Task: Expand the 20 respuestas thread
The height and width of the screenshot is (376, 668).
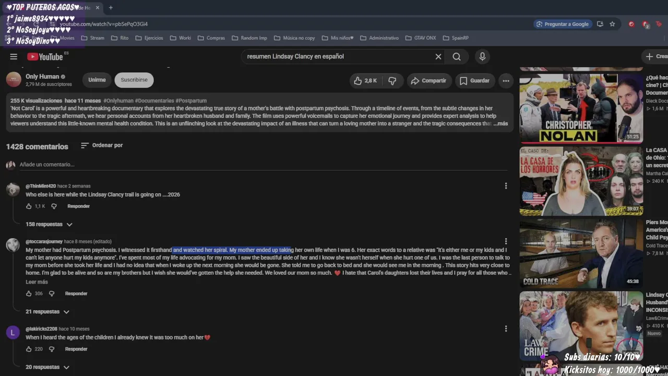Action: click(47, 367)
